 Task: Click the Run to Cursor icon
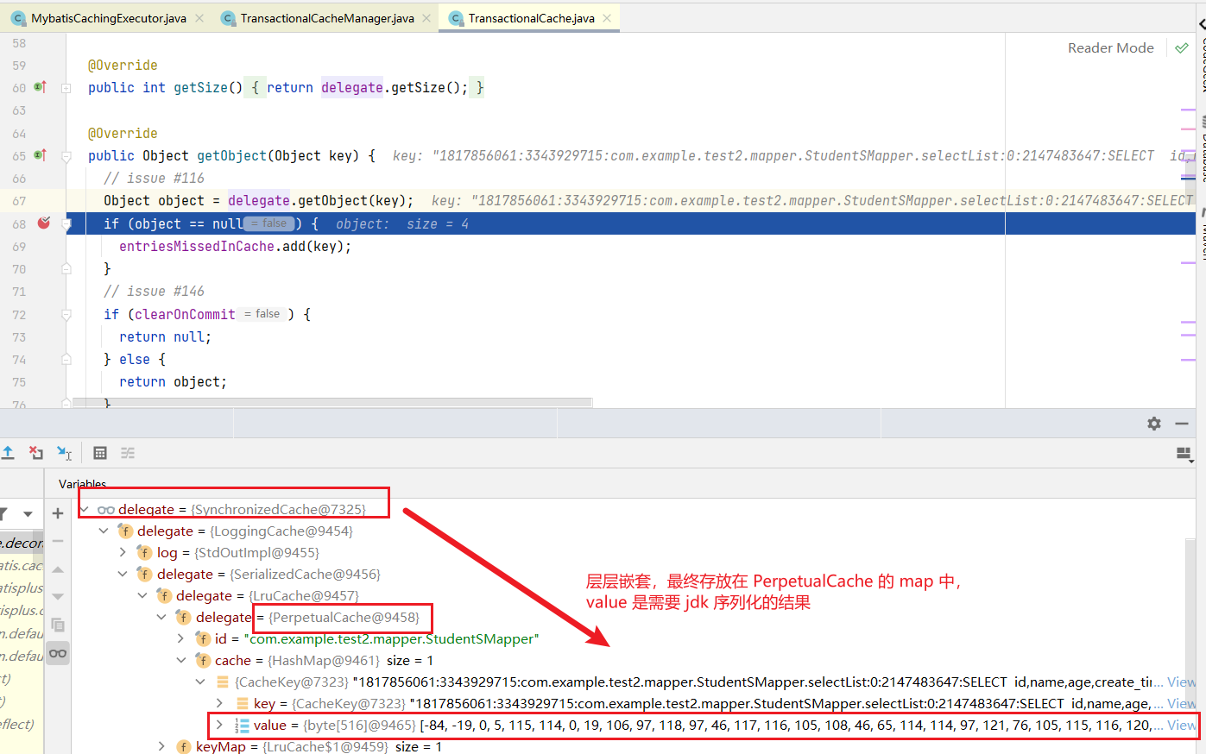[64, 453]
